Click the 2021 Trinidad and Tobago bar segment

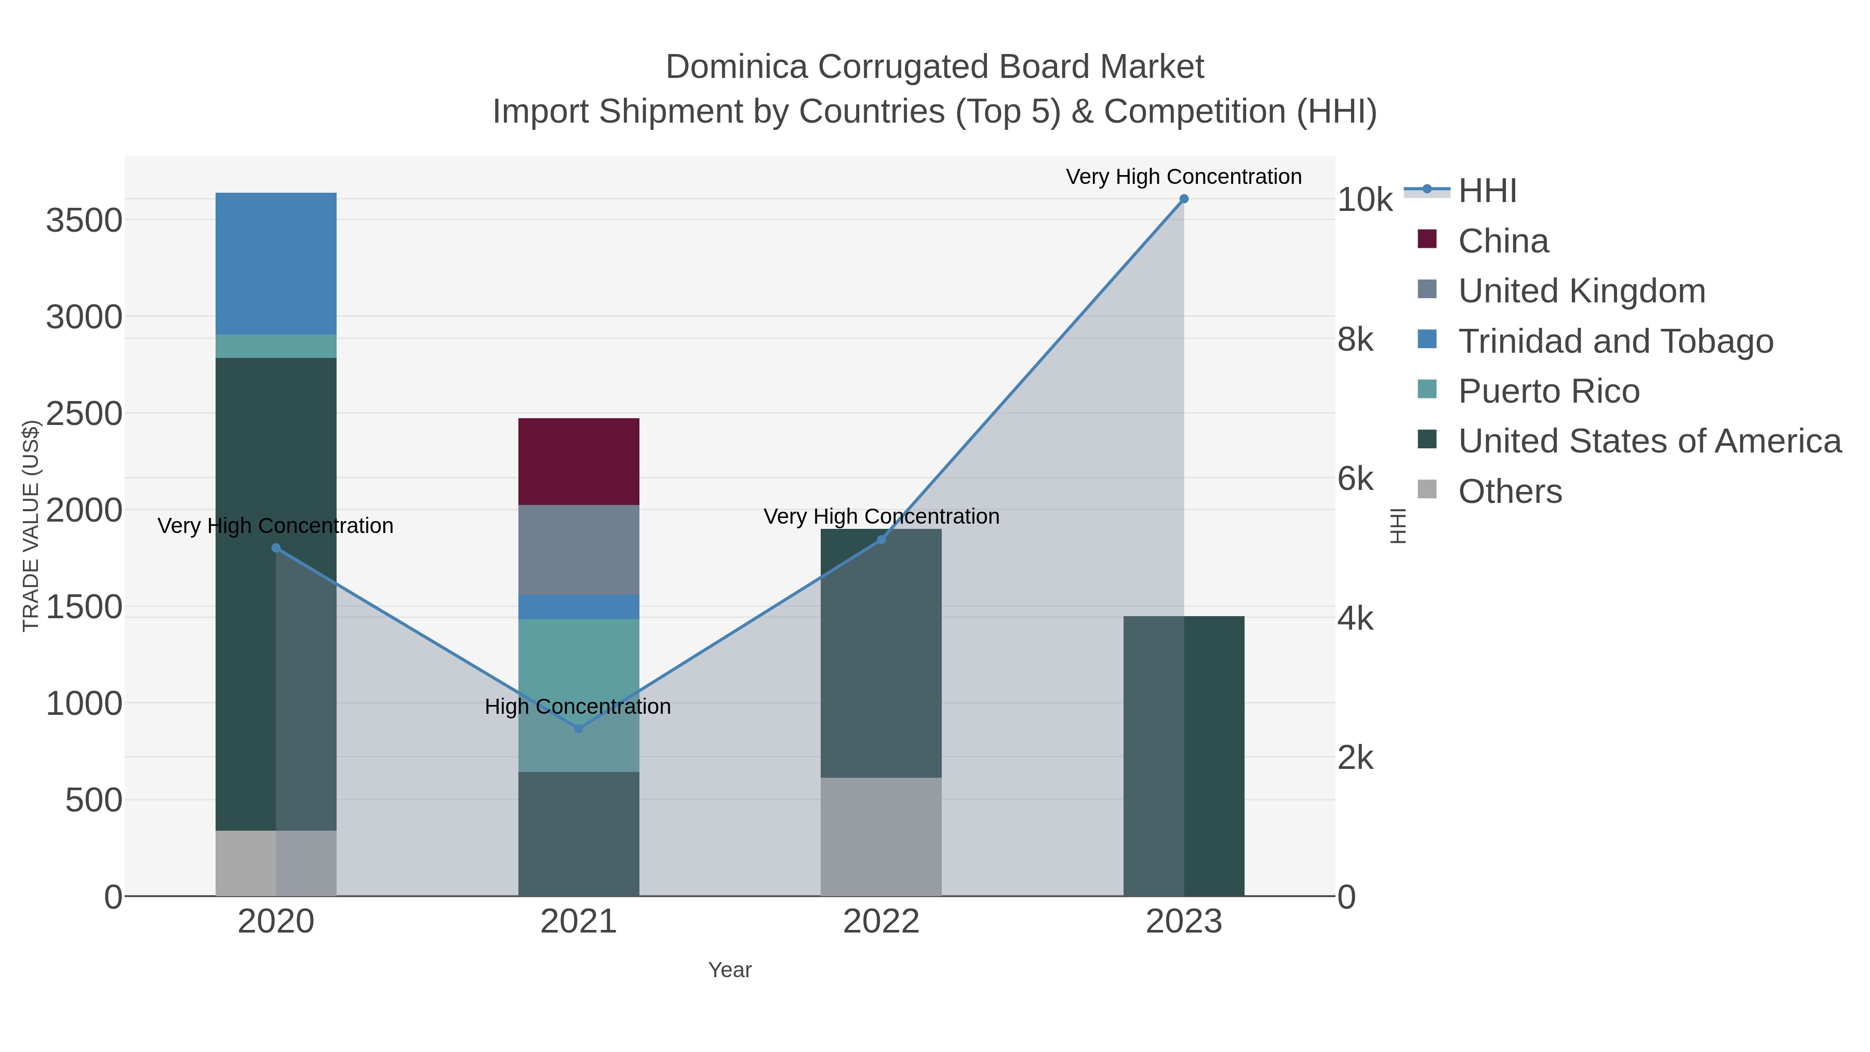[x=579, y=608]
